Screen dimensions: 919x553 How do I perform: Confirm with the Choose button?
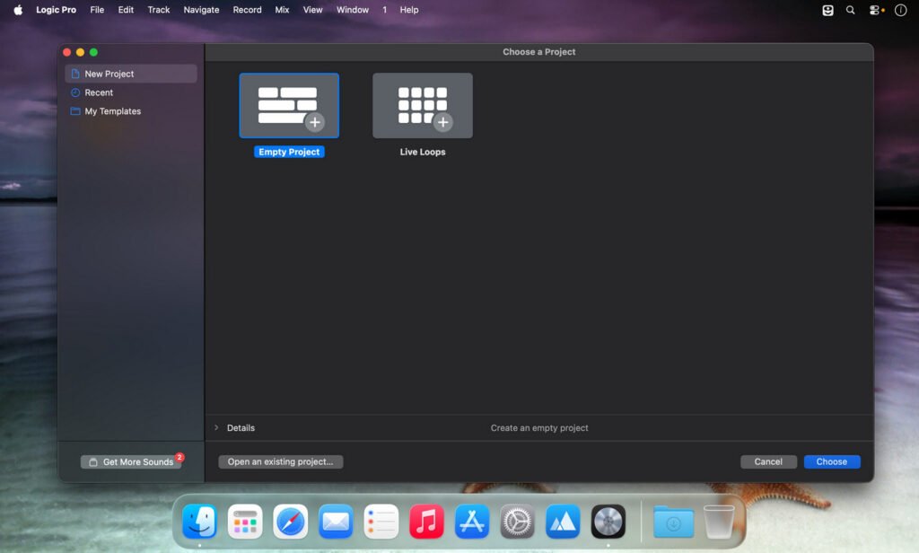832,461
